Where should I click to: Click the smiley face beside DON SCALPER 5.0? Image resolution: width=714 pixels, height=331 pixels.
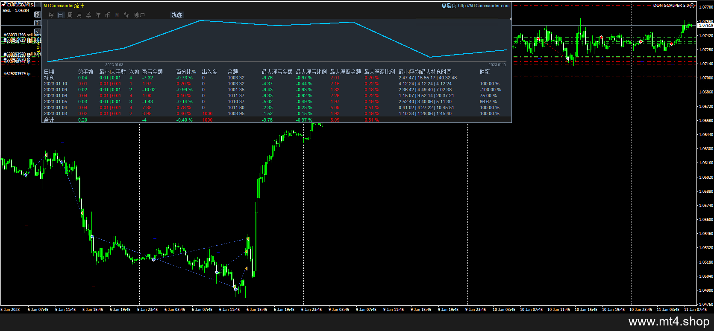pyautogui.click(x=692, y=6)
